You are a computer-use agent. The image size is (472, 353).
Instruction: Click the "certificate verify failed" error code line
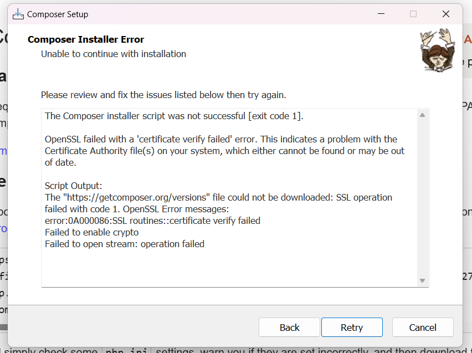click(152, 221)
